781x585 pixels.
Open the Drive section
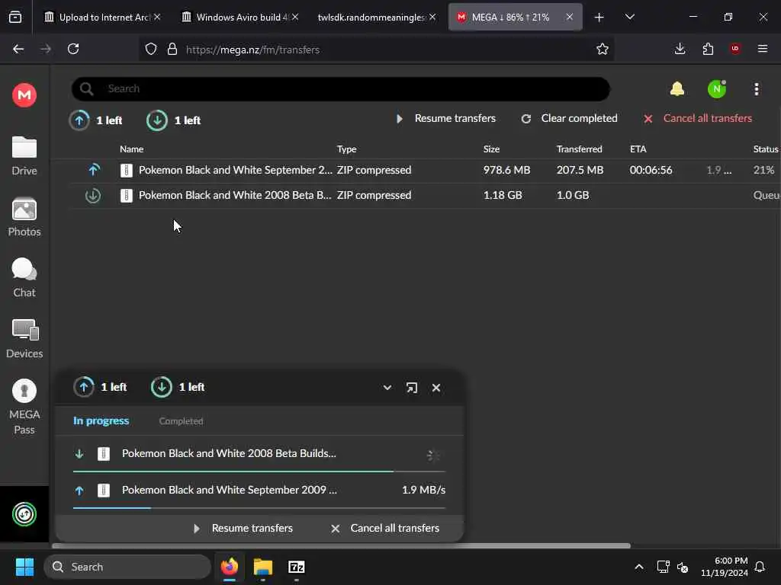24,156
